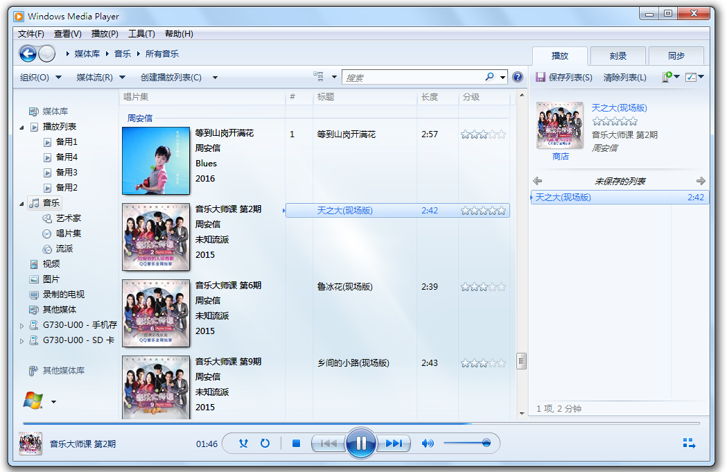This screenshot has width=727, height=472.
Task: Expand G730-U00 - SD 卡 device node
Action: tap(21, 341)
